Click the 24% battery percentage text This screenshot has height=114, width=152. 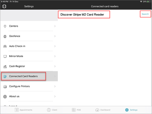[x=145, y=2]
